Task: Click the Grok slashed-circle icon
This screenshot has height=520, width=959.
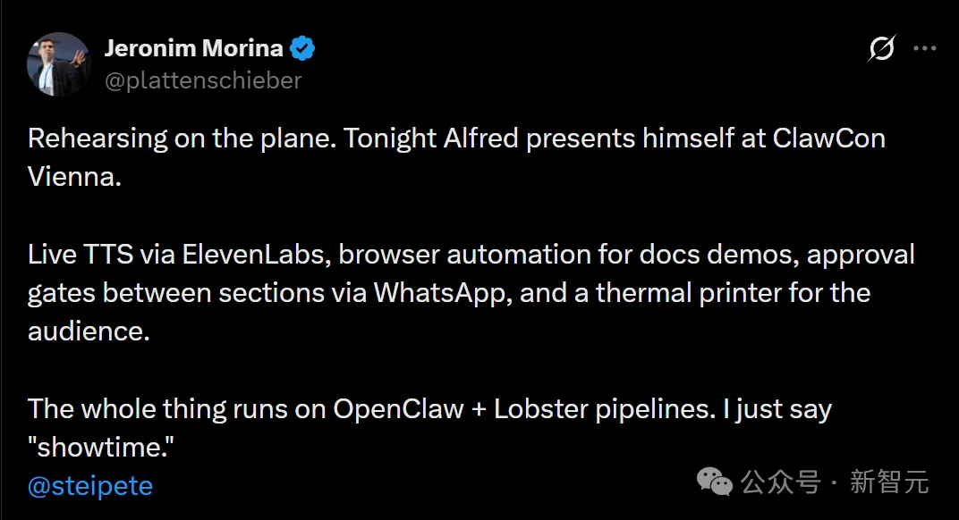Action: coord(881,50)
